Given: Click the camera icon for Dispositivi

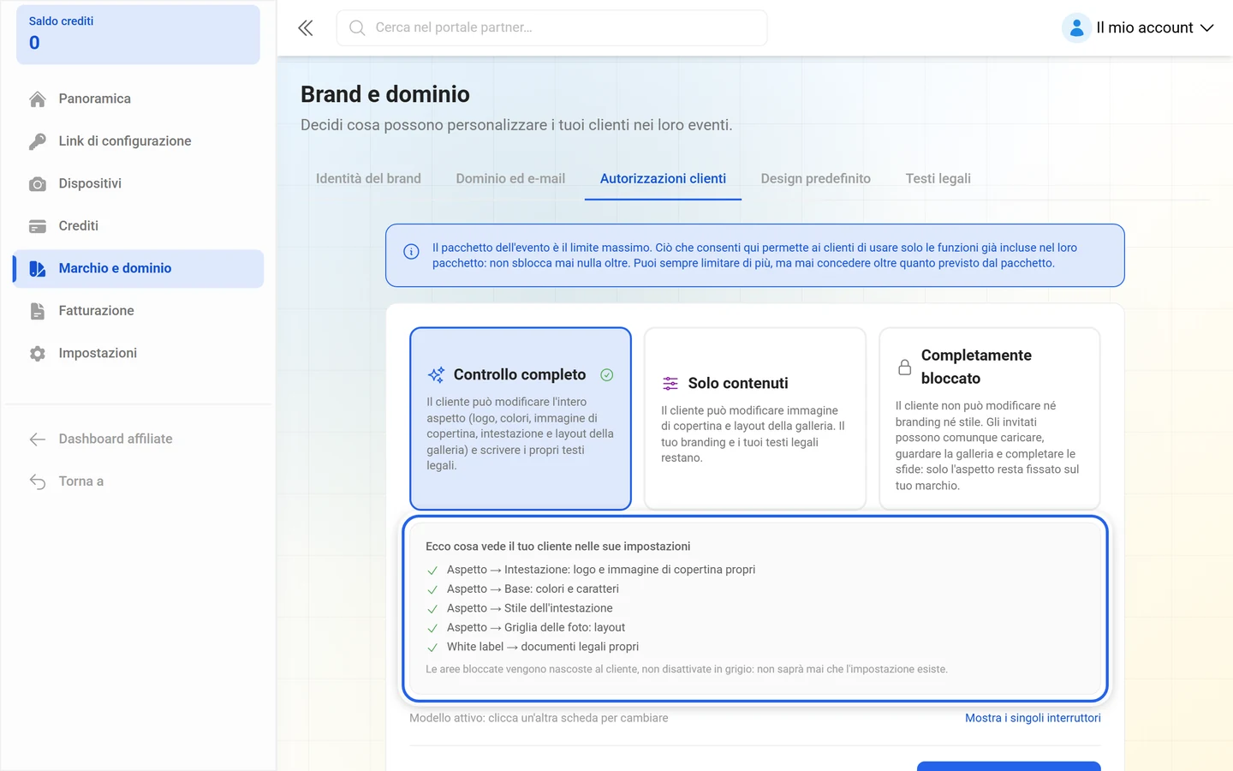Looking at the screenshot, I should click(x=38, y=184).
